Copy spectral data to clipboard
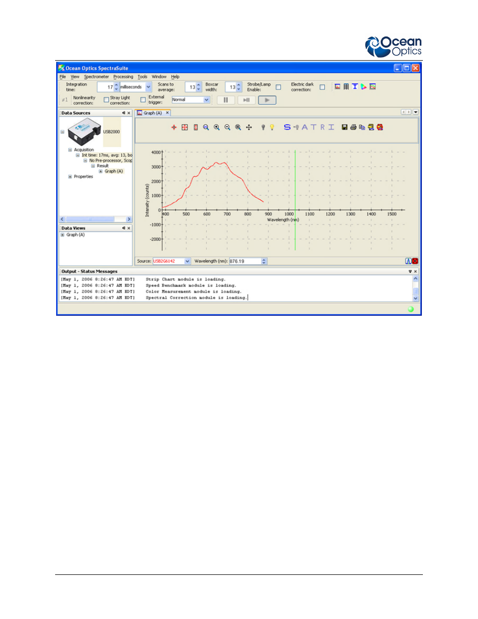The image size is (478, 619). pyautogui.click(x=362, y=127)
